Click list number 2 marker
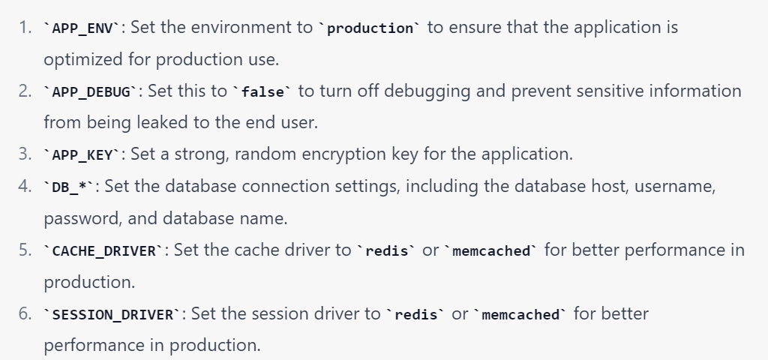The height and width of the screenshot is (360, 768). pyautogui.click(x=26, y=91)
